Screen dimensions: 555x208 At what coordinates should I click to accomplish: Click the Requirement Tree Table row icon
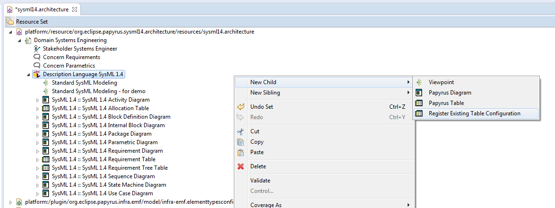tap(46, 168)
